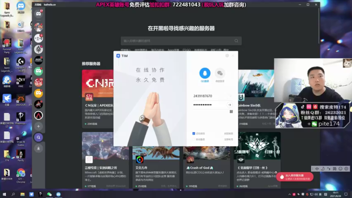The width and height of the screenshot is (352, 198).
Task: Click the discover servers search icon in sidebar
Action: click(x=39, y=137)
